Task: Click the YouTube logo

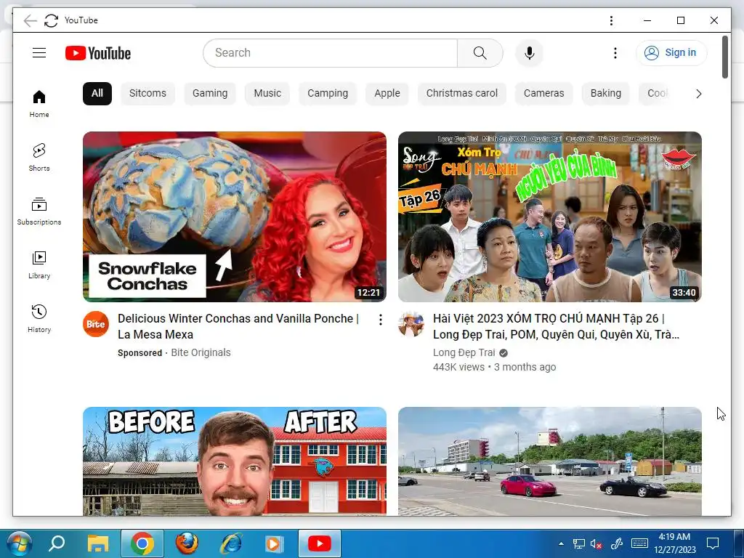Action: click(98, 53)
